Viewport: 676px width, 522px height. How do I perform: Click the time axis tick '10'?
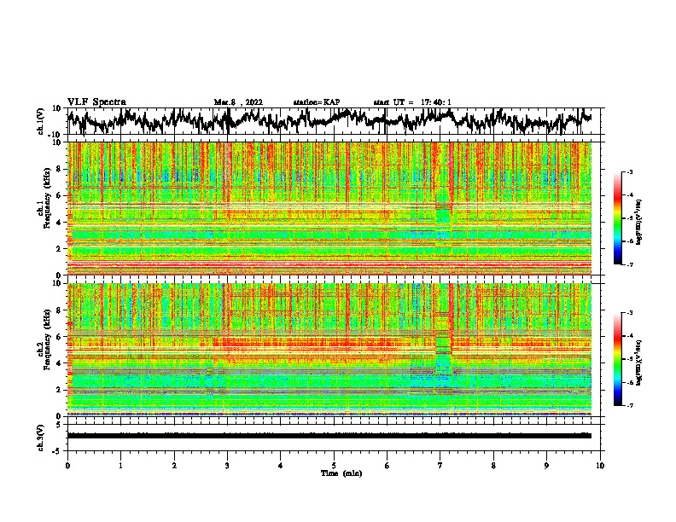click(x=600, y=466)
